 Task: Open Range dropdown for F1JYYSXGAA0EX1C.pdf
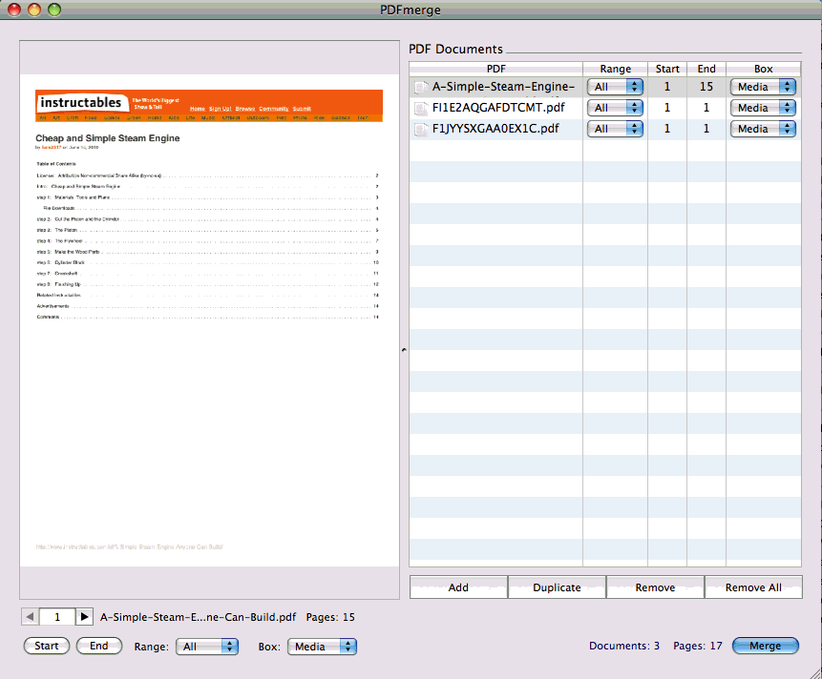click(x=615, y=129)
